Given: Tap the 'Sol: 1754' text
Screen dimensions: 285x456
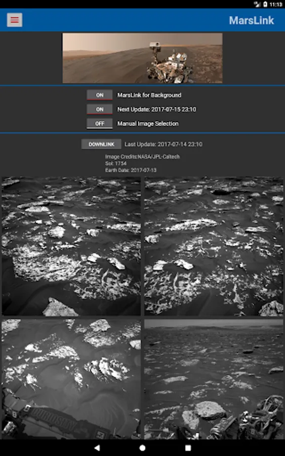Looking at the screenshot, I should [115, 164].
